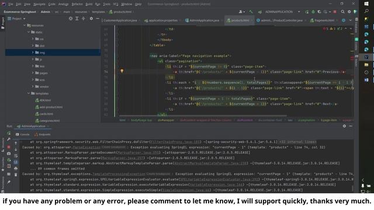Click the wrench icon in Run panel
The width and height of the screenshot is (374, 210).
point(9,139)
